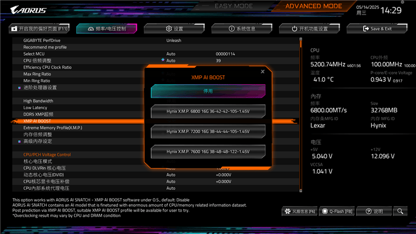Select Min Ring Ratio row
Screen dimensions: 416x234
coord(80,81)
